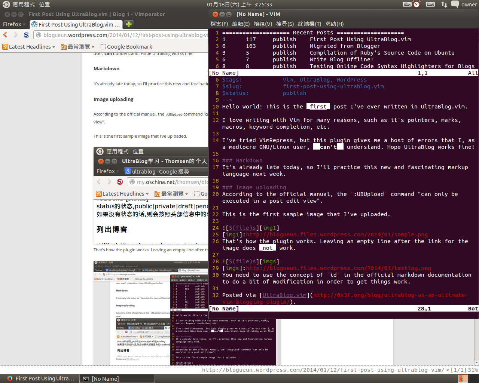The image size is (479, 383).
Task: Click the $slug: first-post-using-ultrablog.vim line
Action: (x=303, y=86)
